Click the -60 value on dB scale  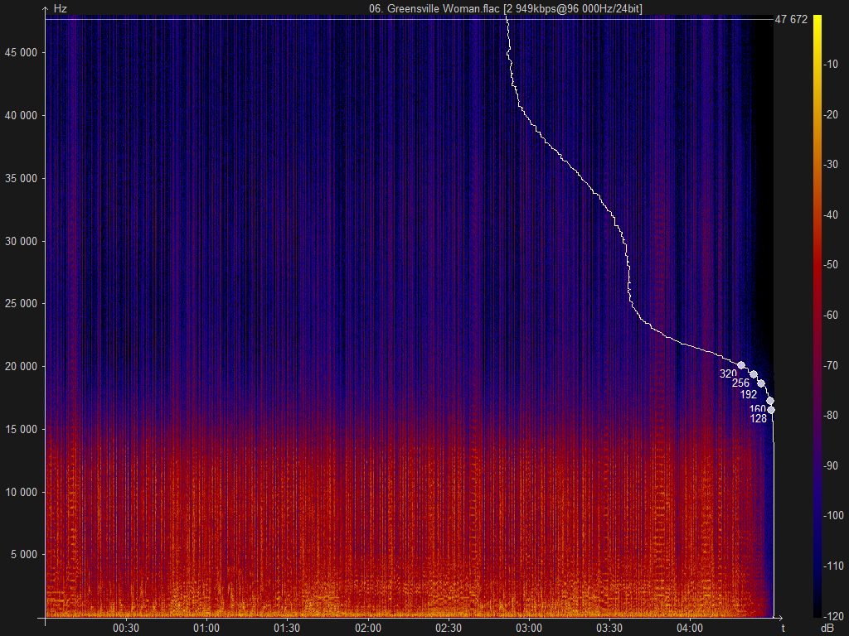click(x=831, y=315)
